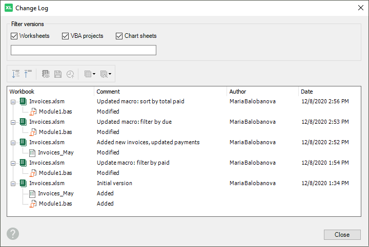Viewport: 369px width, 247px height.
Task: Click the Date column header
Action: point(330,92)
